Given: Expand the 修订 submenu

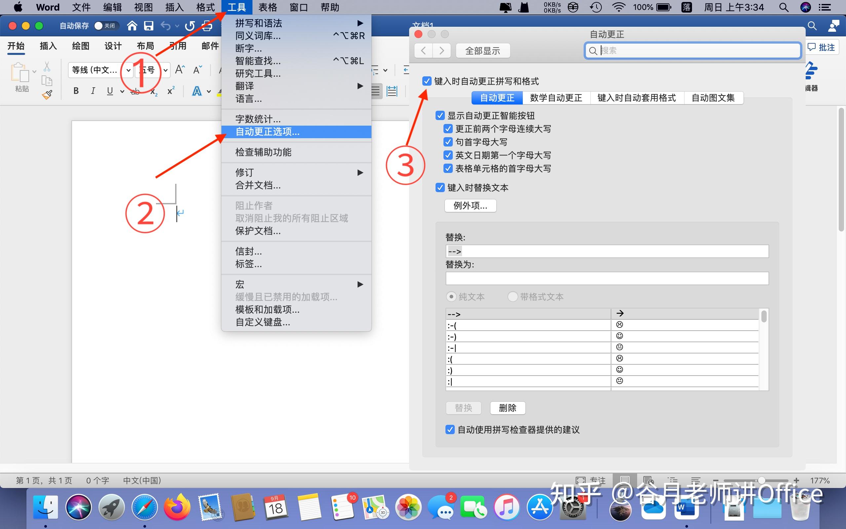Looking at the screenshot, I should 360,173.
